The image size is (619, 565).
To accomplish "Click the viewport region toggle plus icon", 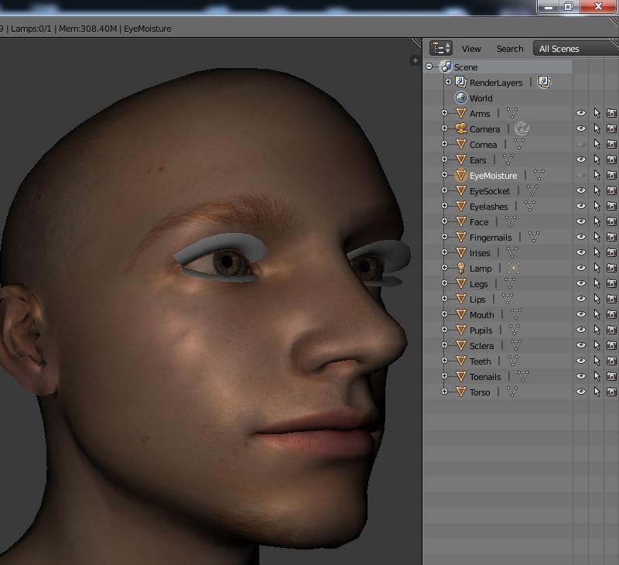I will [416, 60].
